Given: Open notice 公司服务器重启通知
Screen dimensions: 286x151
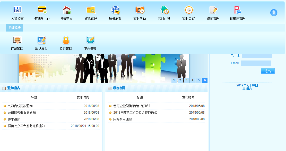Looking at the screenshot, I should pyautogui.click(x=22, y=113).
